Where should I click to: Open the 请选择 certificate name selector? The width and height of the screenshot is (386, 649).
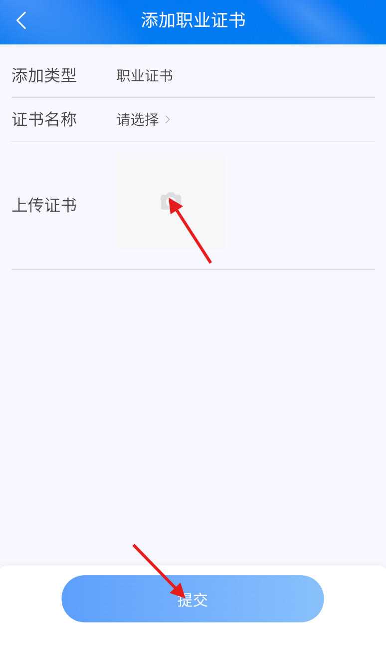[144, 120]
